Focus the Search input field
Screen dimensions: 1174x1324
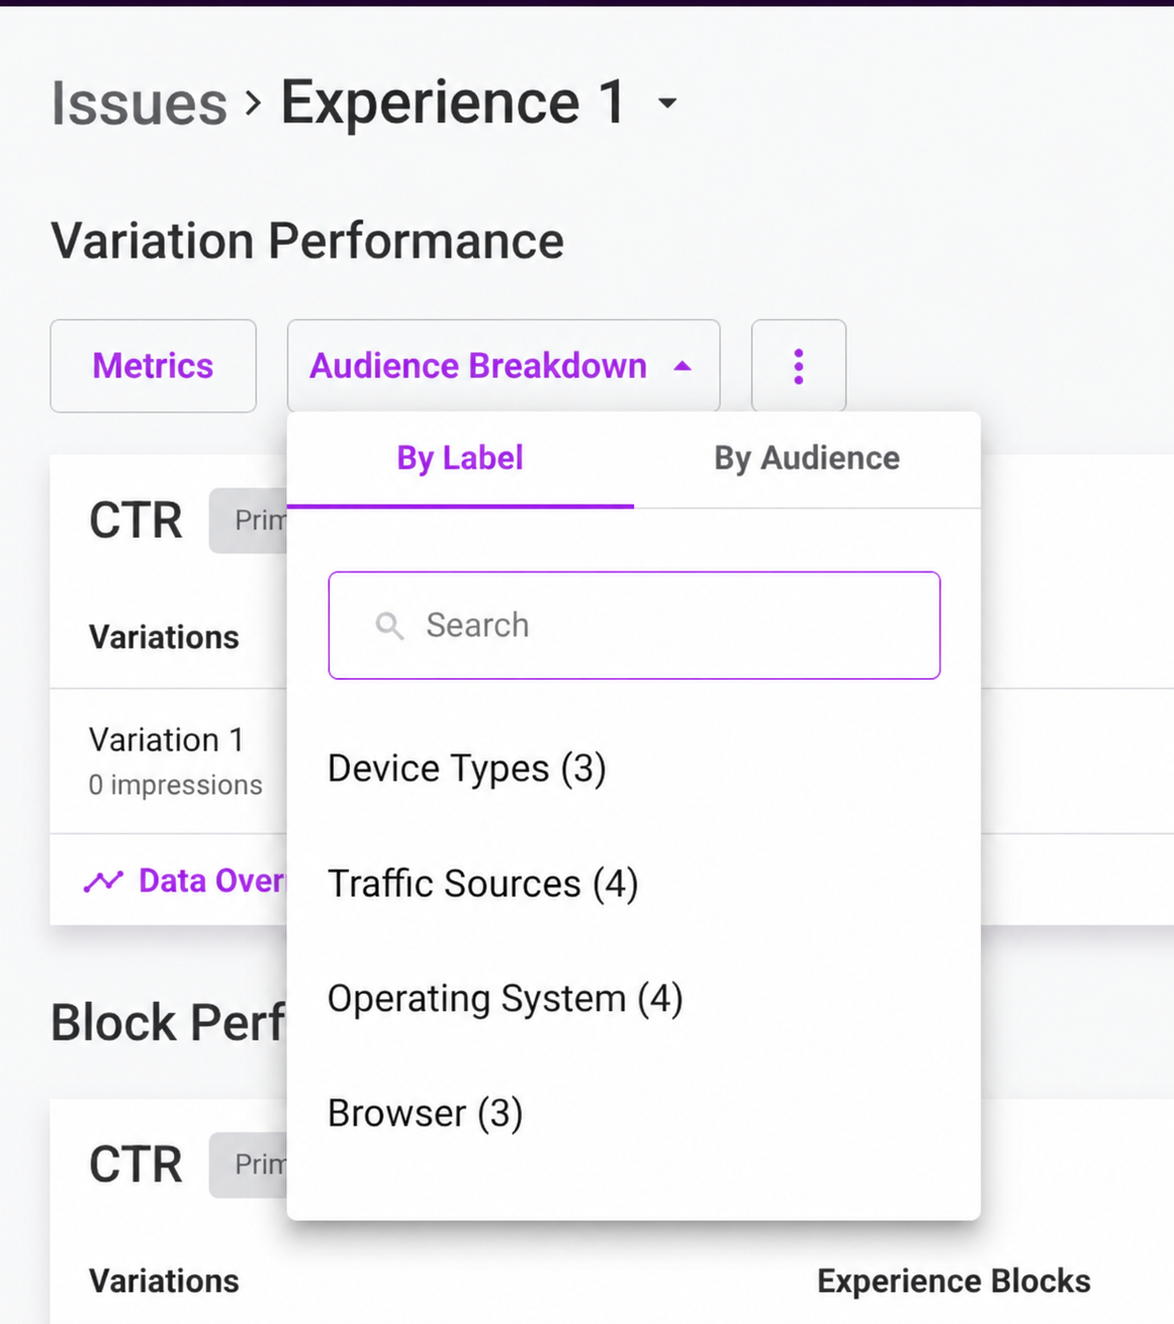(x=634, y=625)
